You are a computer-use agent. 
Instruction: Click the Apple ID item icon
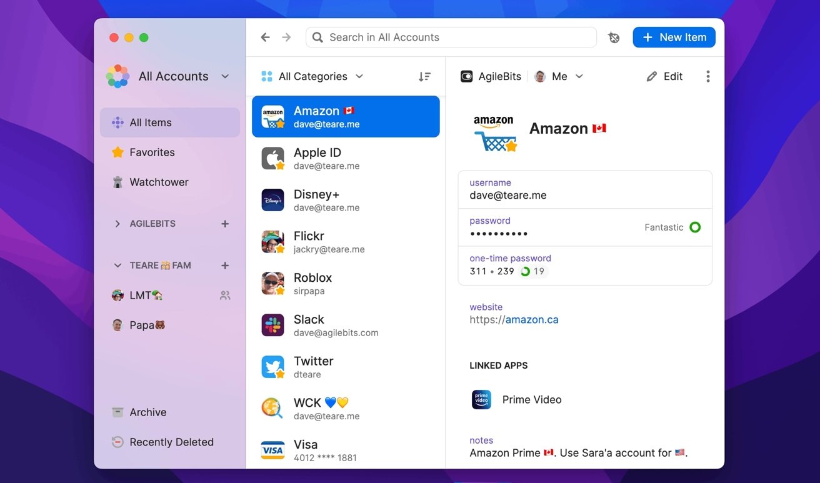coord(272,159)
